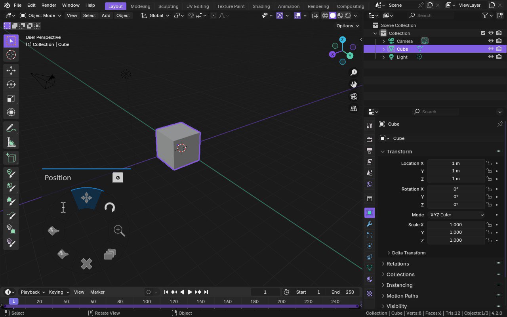Expand the Camera item in the outliner

(383, 41)
